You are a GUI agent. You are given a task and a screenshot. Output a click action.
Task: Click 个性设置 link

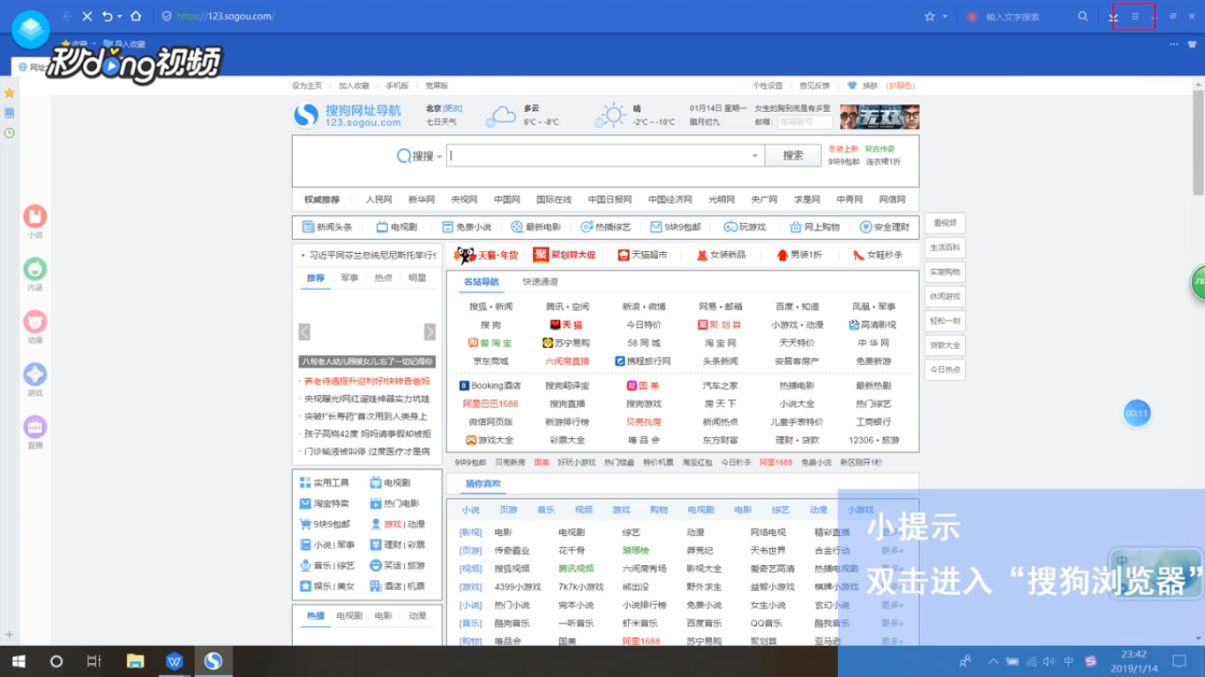[767, 86]
